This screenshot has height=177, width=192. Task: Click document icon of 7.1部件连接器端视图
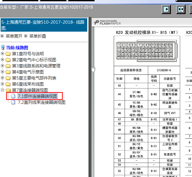click(13, 96)
